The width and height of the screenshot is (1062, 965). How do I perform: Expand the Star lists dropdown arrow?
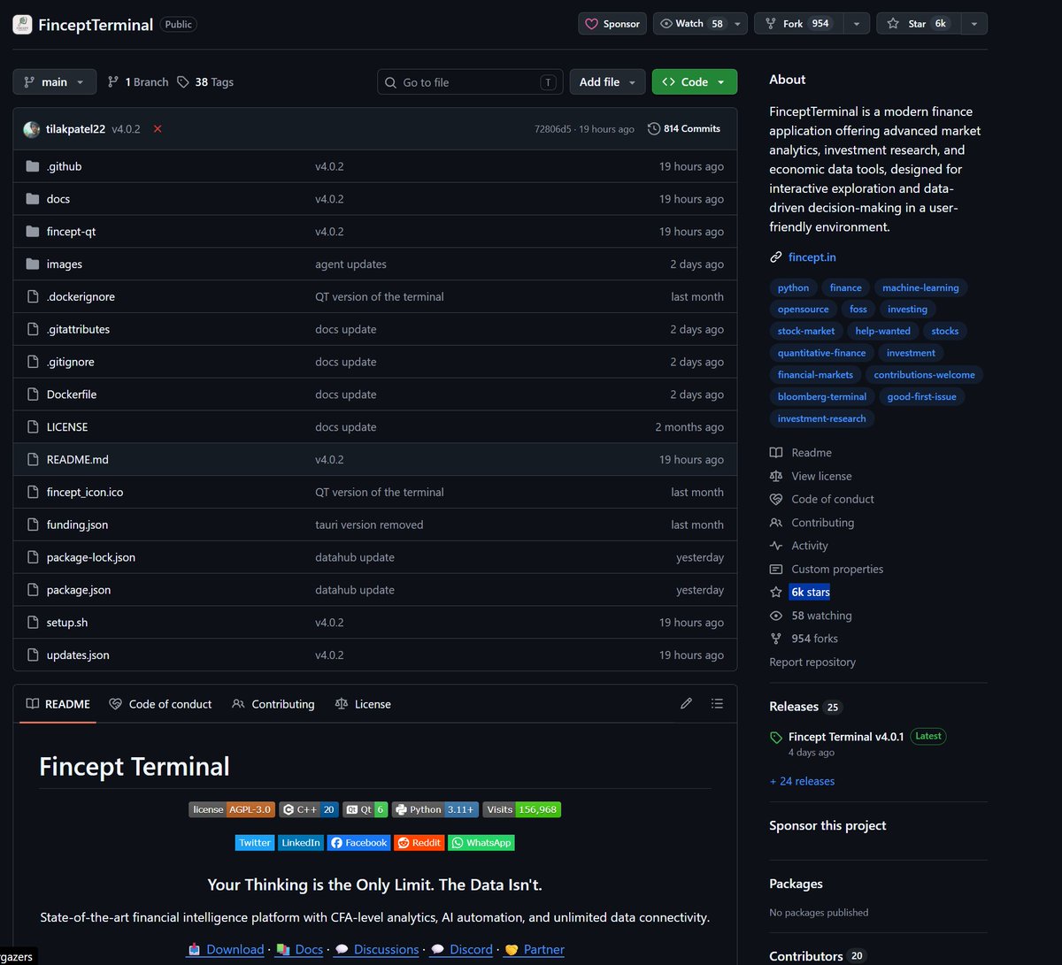coord(974,24)
